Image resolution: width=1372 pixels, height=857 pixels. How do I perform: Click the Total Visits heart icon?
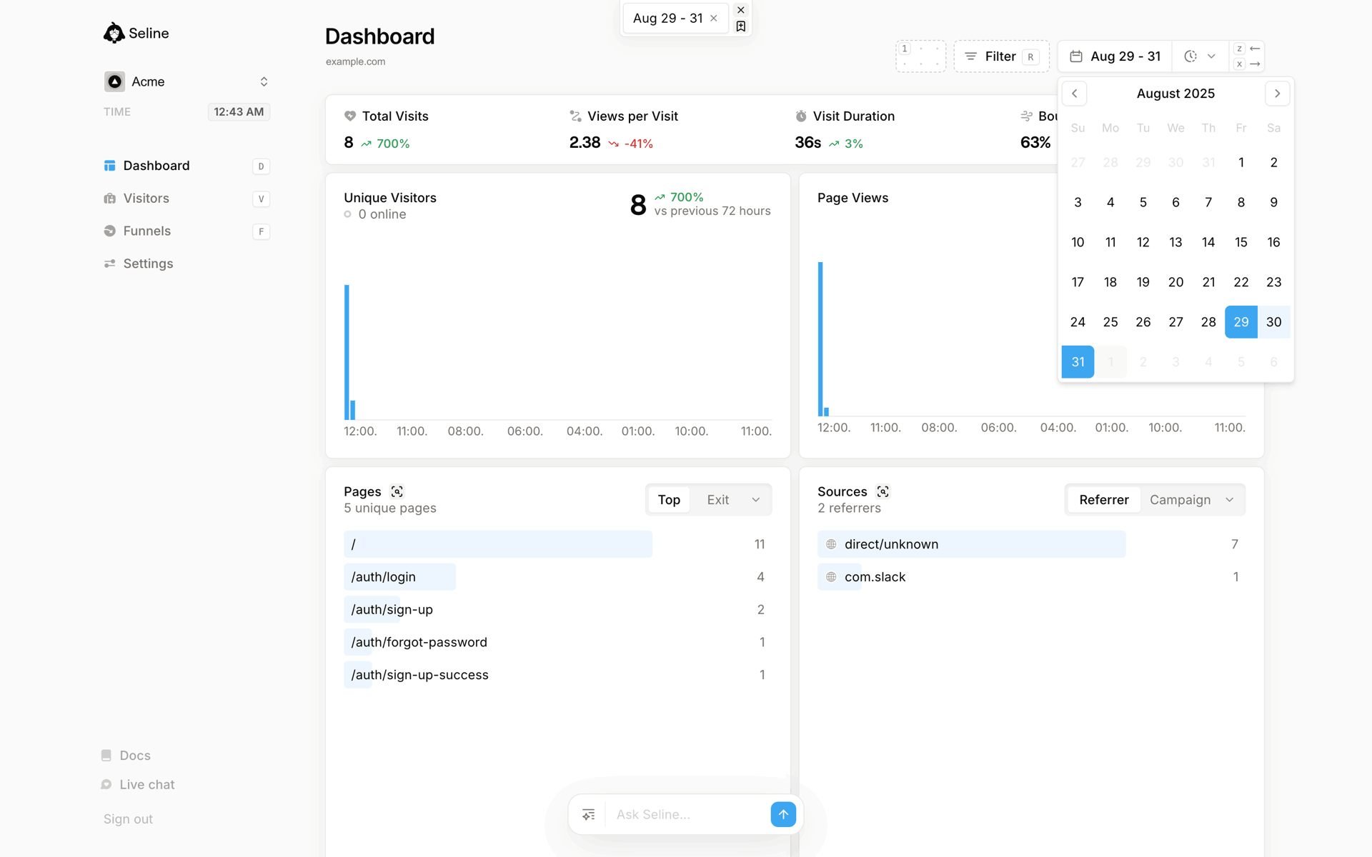350,116
